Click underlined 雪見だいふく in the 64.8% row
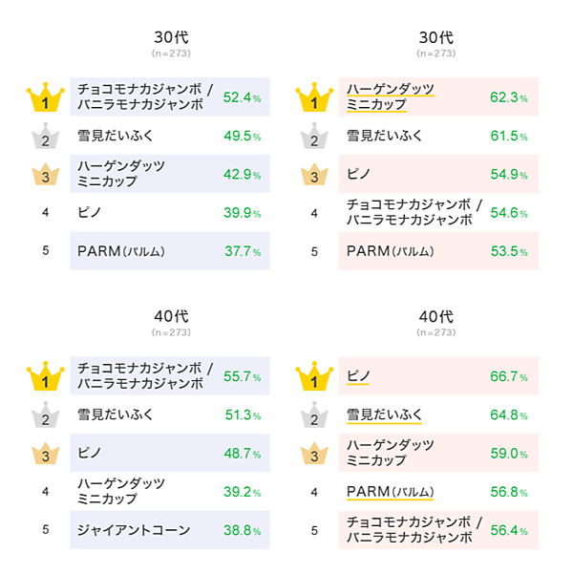Image resolution: width=573 pixels, height=574 pixels. [384, 415]
